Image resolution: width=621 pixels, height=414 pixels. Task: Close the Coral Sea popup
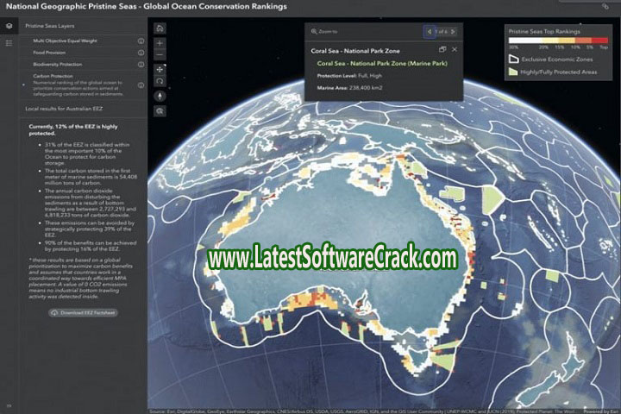(455, 50)
